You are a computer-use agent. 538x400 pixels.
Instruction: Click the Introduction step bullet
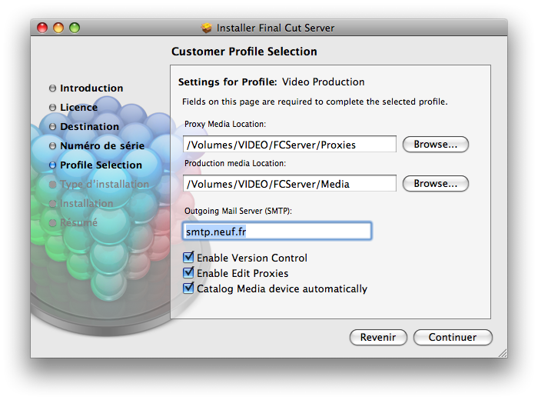(x=52, y=88)
